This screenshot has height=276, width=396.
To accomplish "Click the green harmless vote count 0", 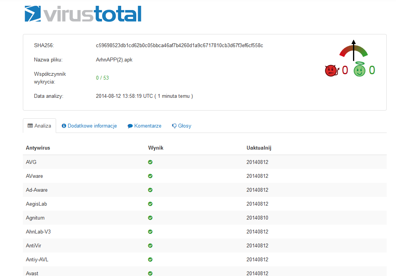I will [x=372, y=70].
